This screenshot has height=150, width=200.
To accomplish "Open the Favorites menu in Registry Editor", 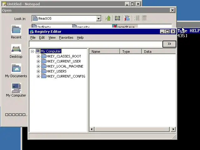I will click(x=66, y=37).
